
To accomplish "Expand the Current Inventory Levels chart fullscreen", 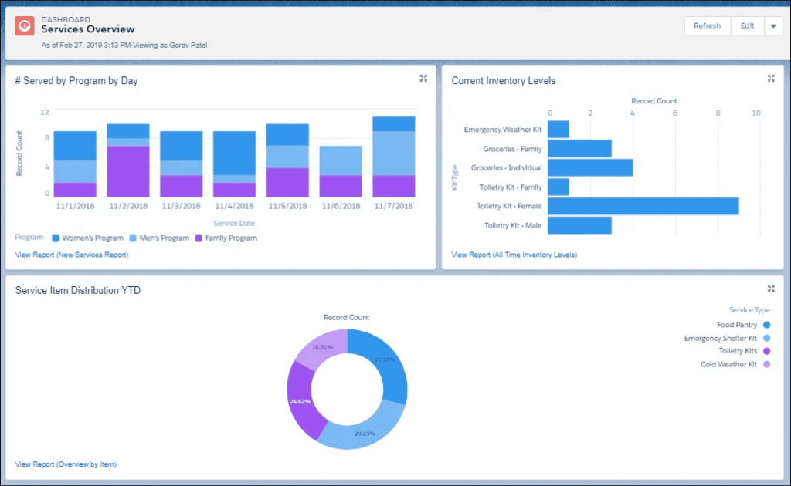I will click(x=771, y=78).
